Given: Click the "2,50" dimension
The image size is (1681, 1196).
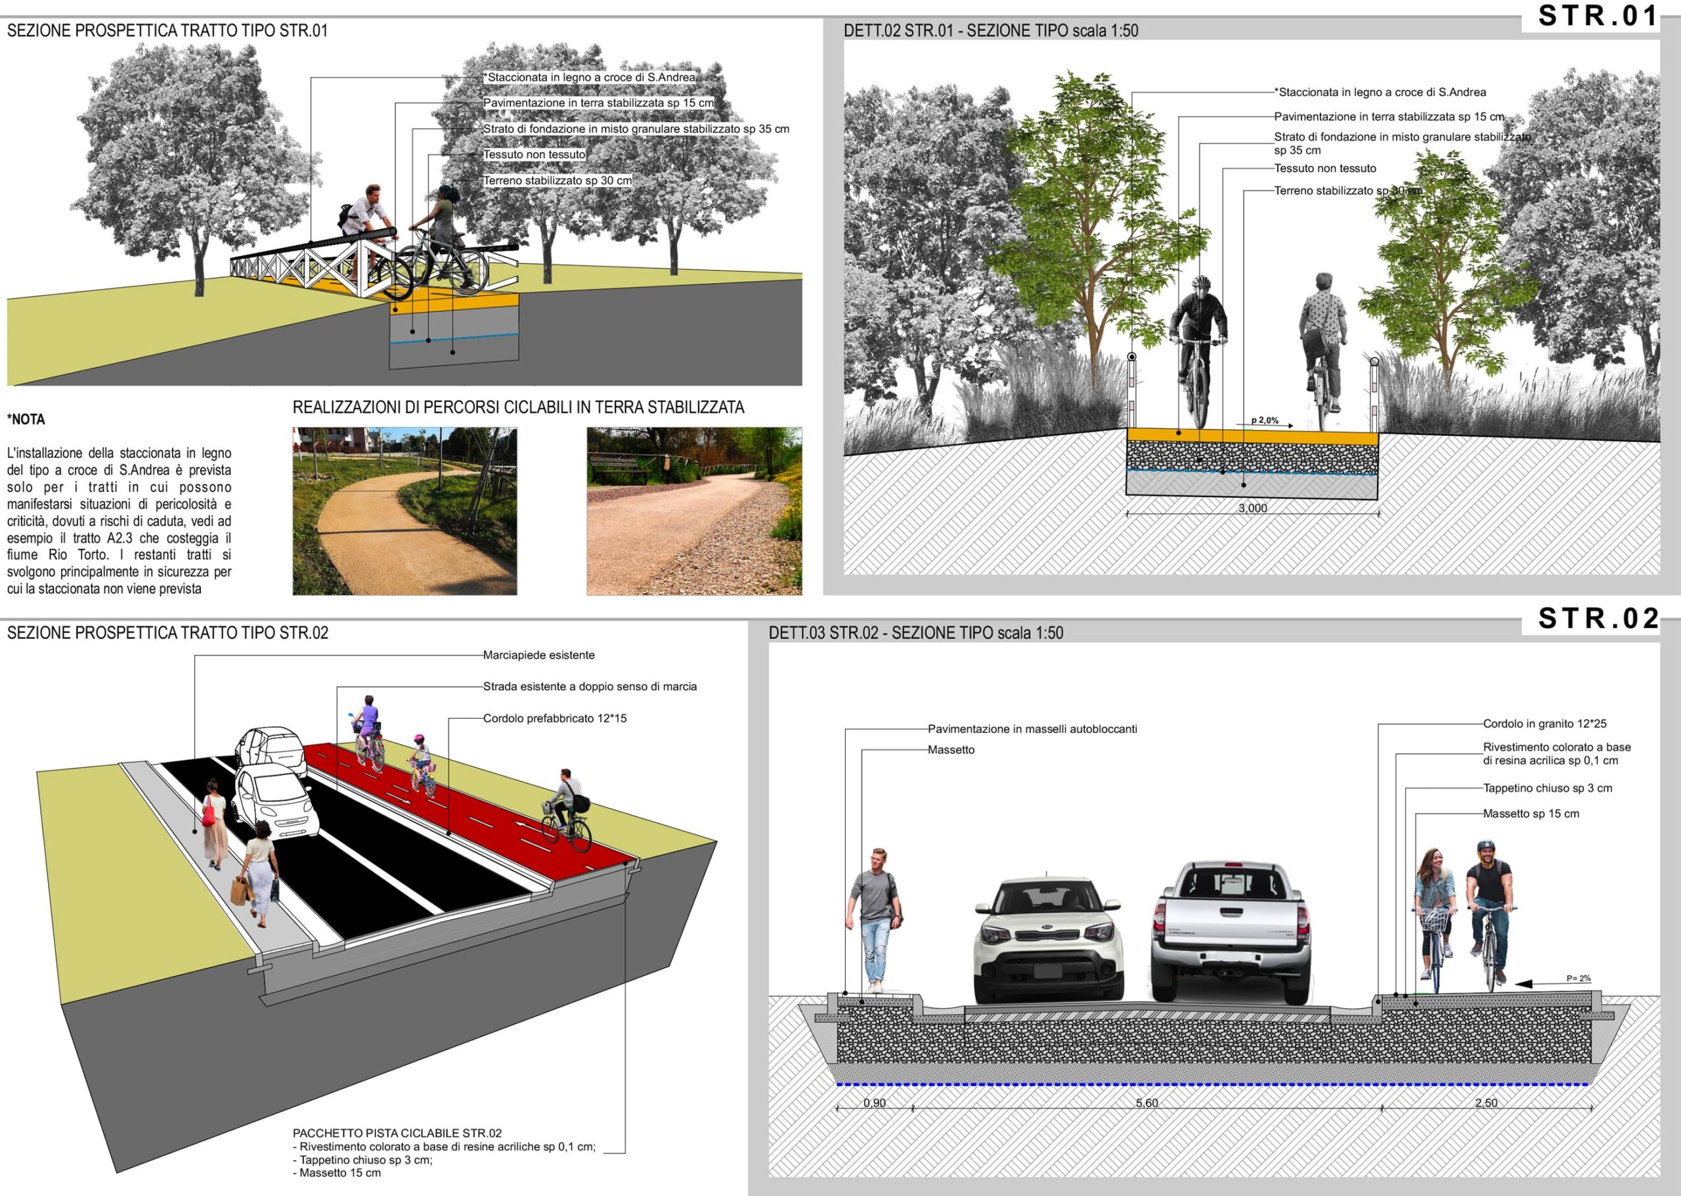Looking at the screenshot, I should (x=1487, y=1103).
